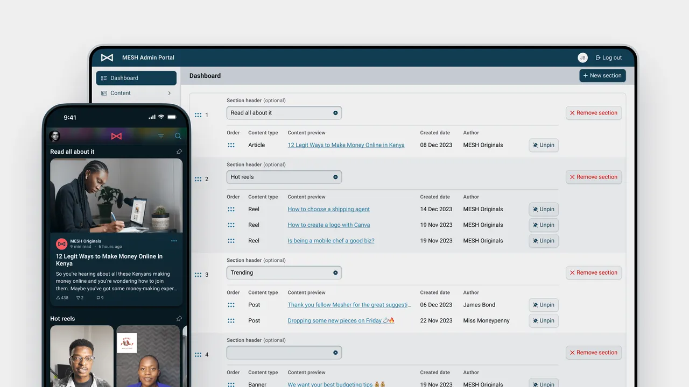Unpin the '12 Legit Ways' article

(x=544, y=145)
